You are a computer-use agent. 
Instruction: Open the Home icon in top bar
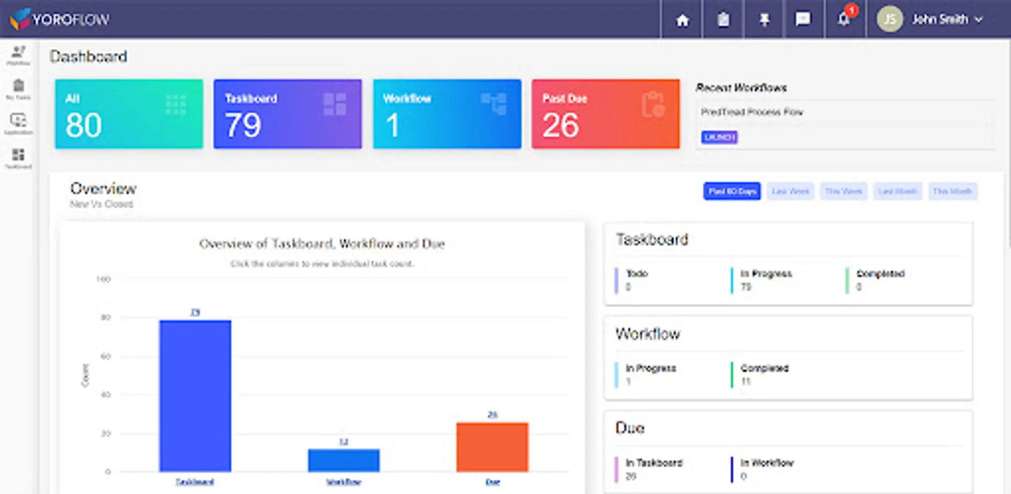(682, 20)
